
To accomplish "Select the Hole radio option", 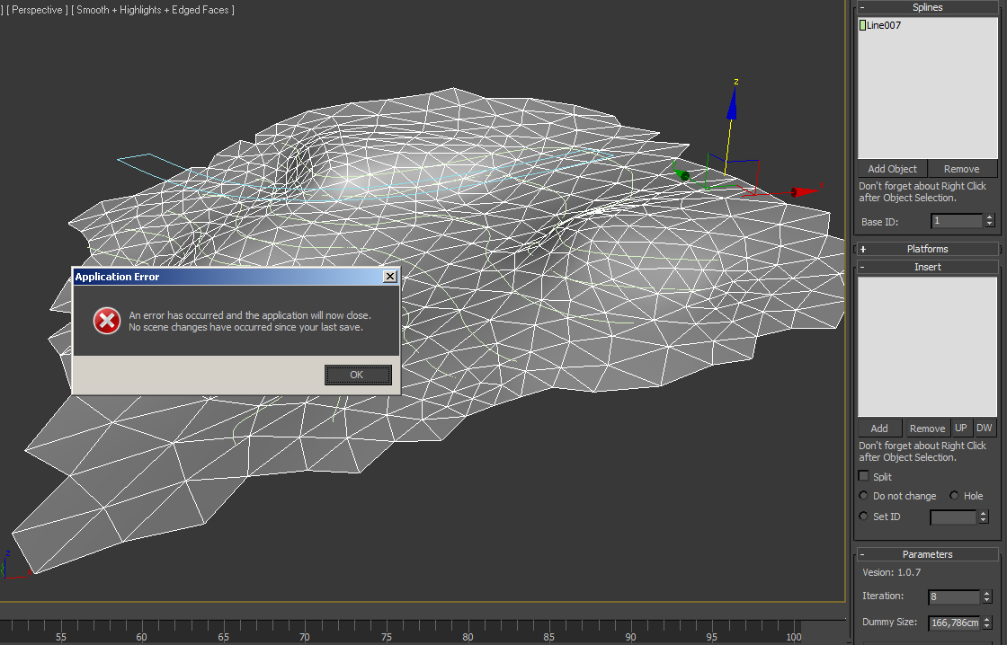I will tap(954, 496).
